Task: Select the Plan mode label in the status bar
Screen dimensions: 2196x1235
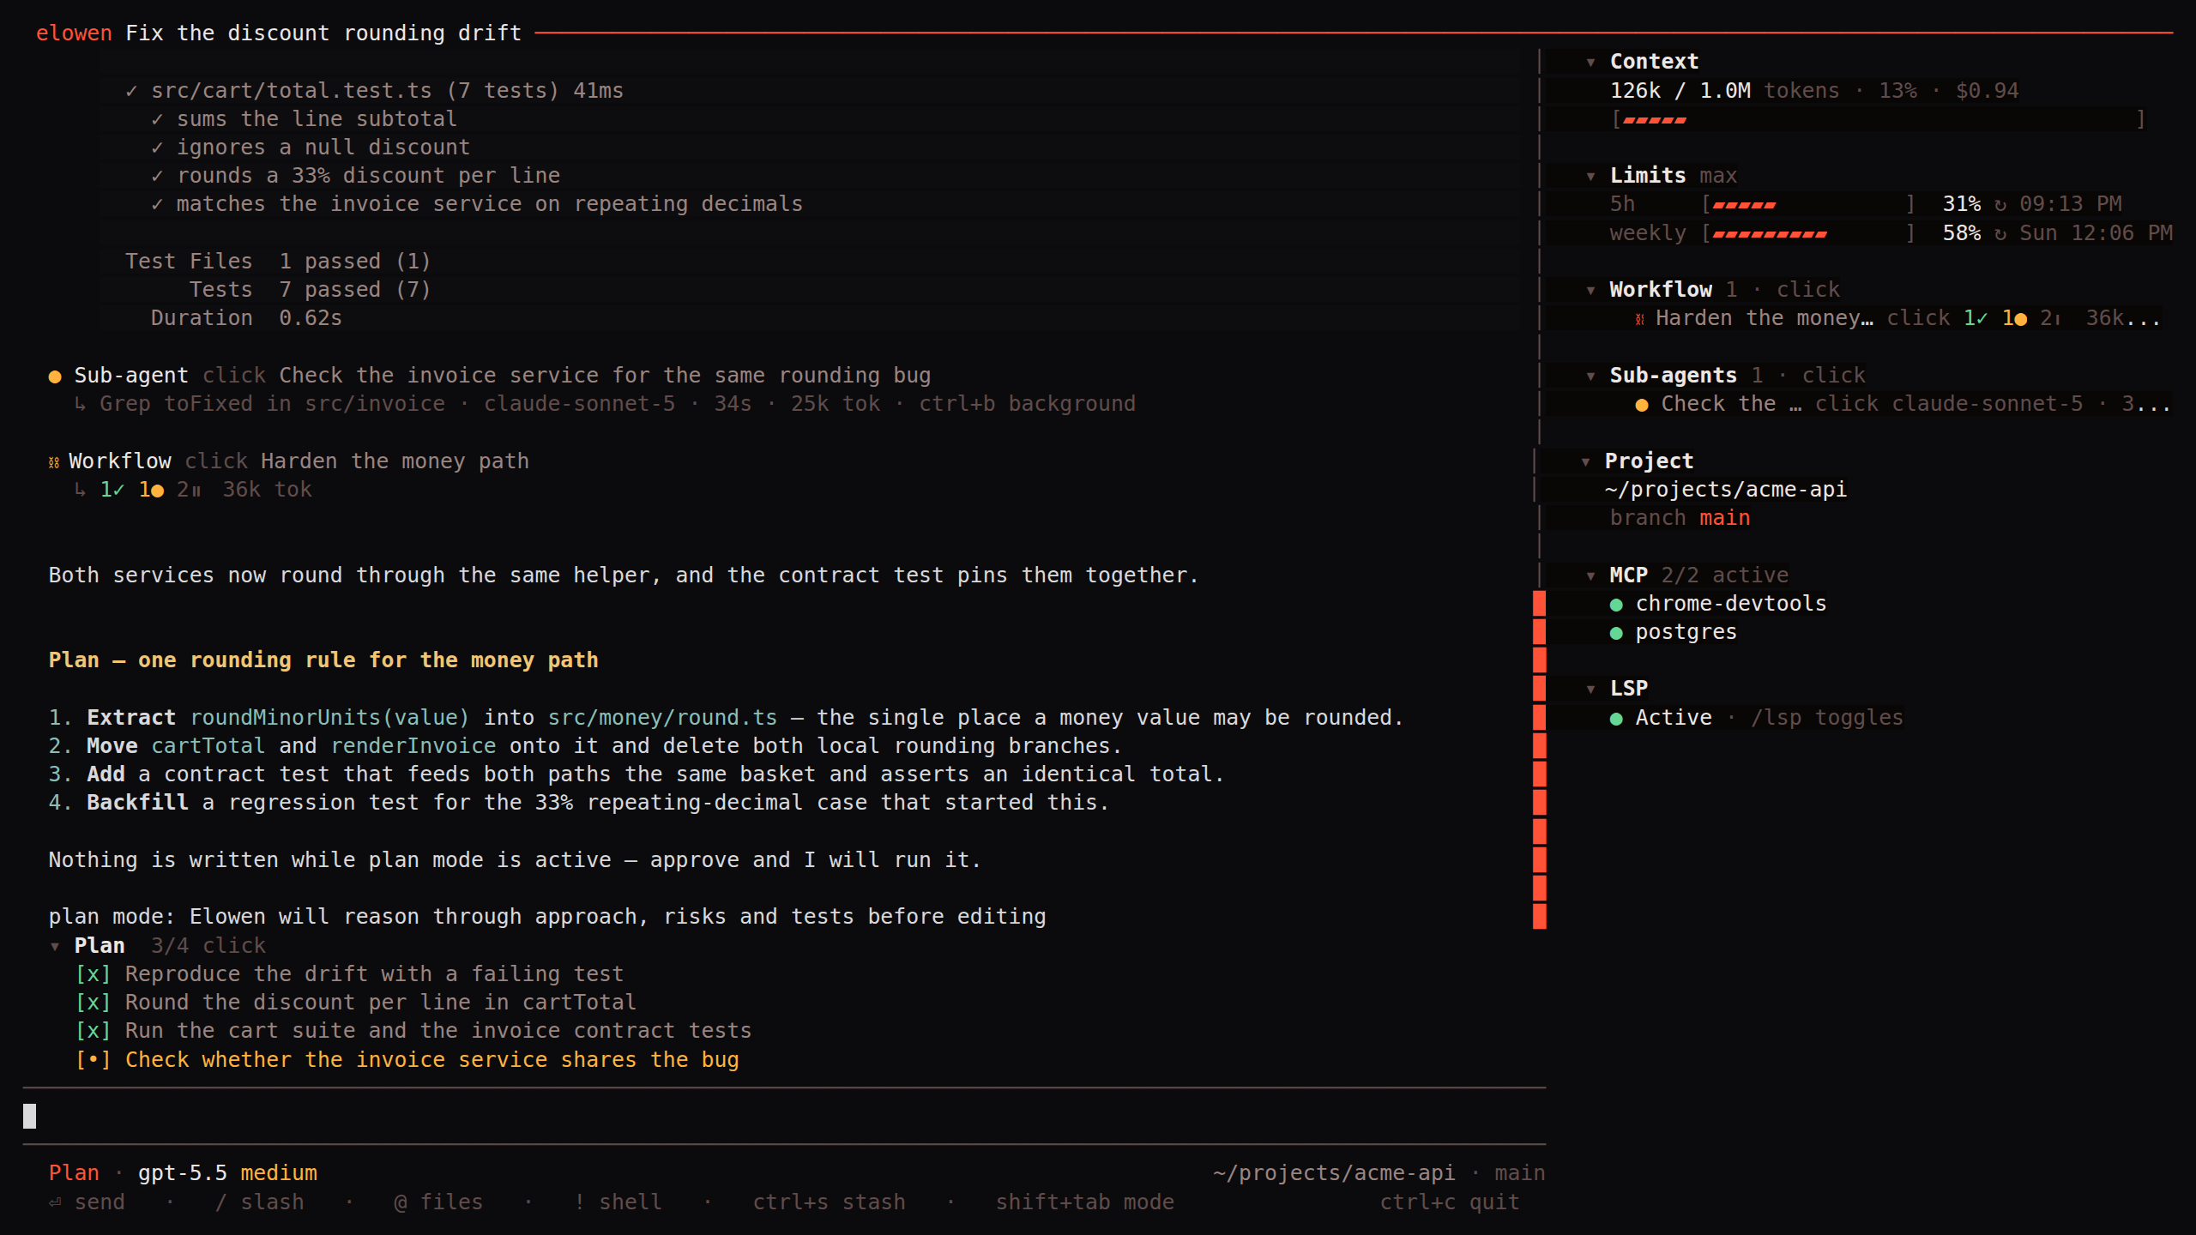Action: point(74,1172)
